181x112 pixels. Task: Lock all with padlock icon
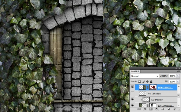pyautogui.click(x=151, y=81)
